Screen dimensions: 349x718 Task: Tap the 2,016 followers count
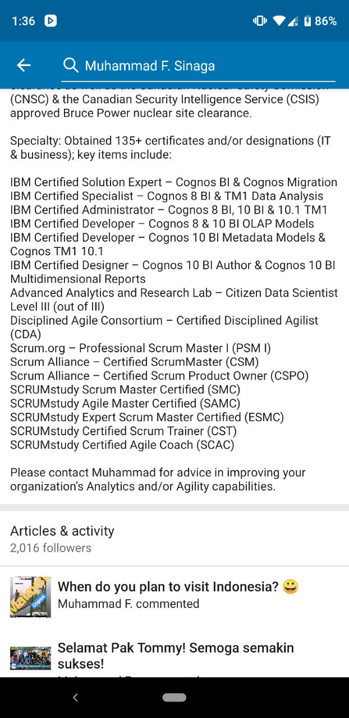(x=50, y=548)
